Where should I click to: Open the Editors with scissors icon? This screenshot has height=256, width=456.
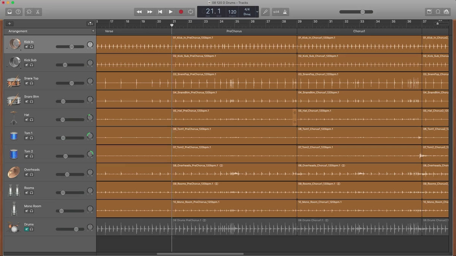coord(38,12)
